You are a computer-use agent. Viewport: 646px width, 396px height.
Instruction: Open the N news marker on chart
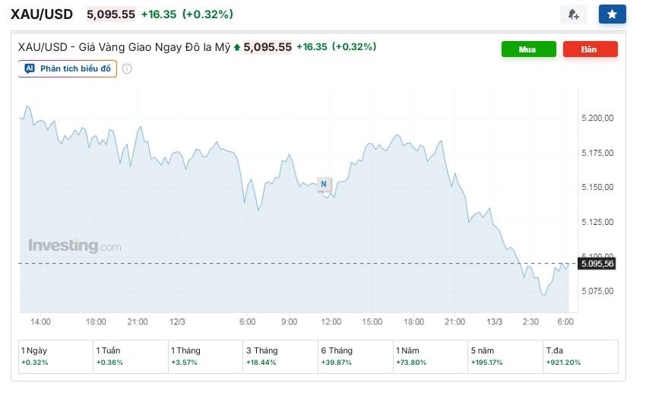point(324,184)
